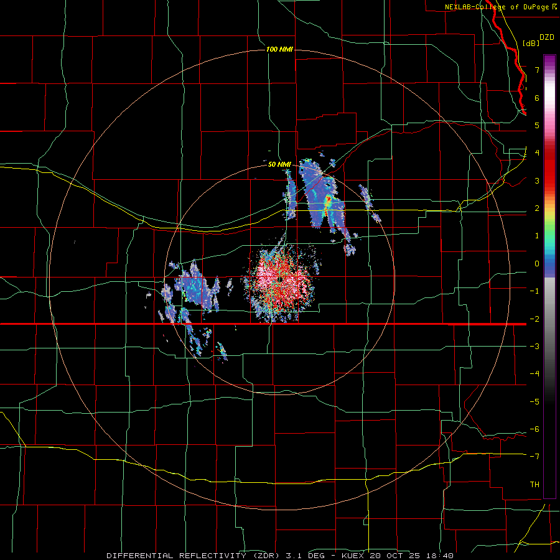Click the 0 value on the color scale

tap(537, 263)
